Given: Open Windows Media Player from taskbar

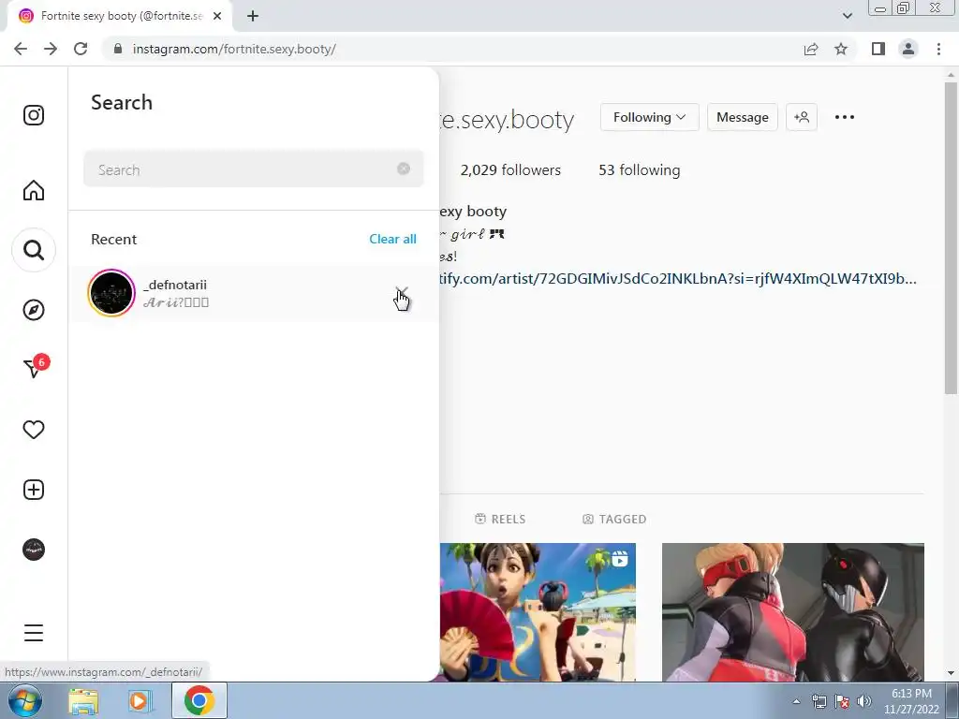Looking at the screenshot, I should pyautogui.click(x=139, y=700).
